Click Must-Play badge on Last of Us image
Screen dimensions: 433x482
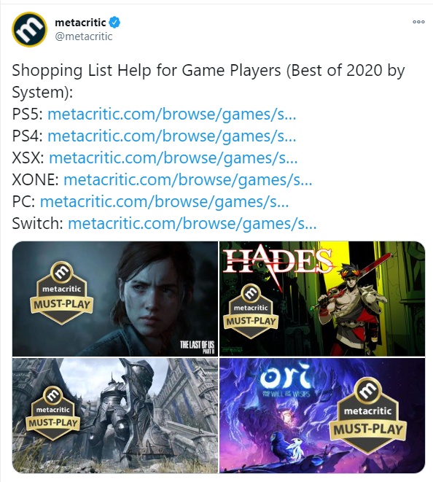pyautogui.click(x=61, y=293)
